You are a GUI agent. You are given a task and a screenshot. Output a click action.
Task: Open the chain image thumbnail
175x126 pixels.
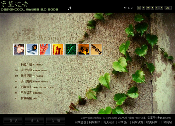(97, 49)
